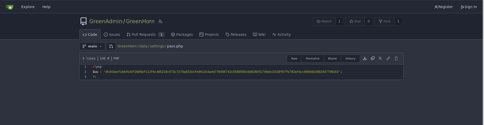
Task: View the Raw file content
Action: tap(294, 58)
